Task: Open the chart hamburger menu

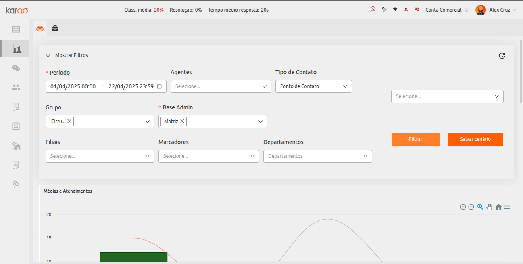Action: pos(507,207)
